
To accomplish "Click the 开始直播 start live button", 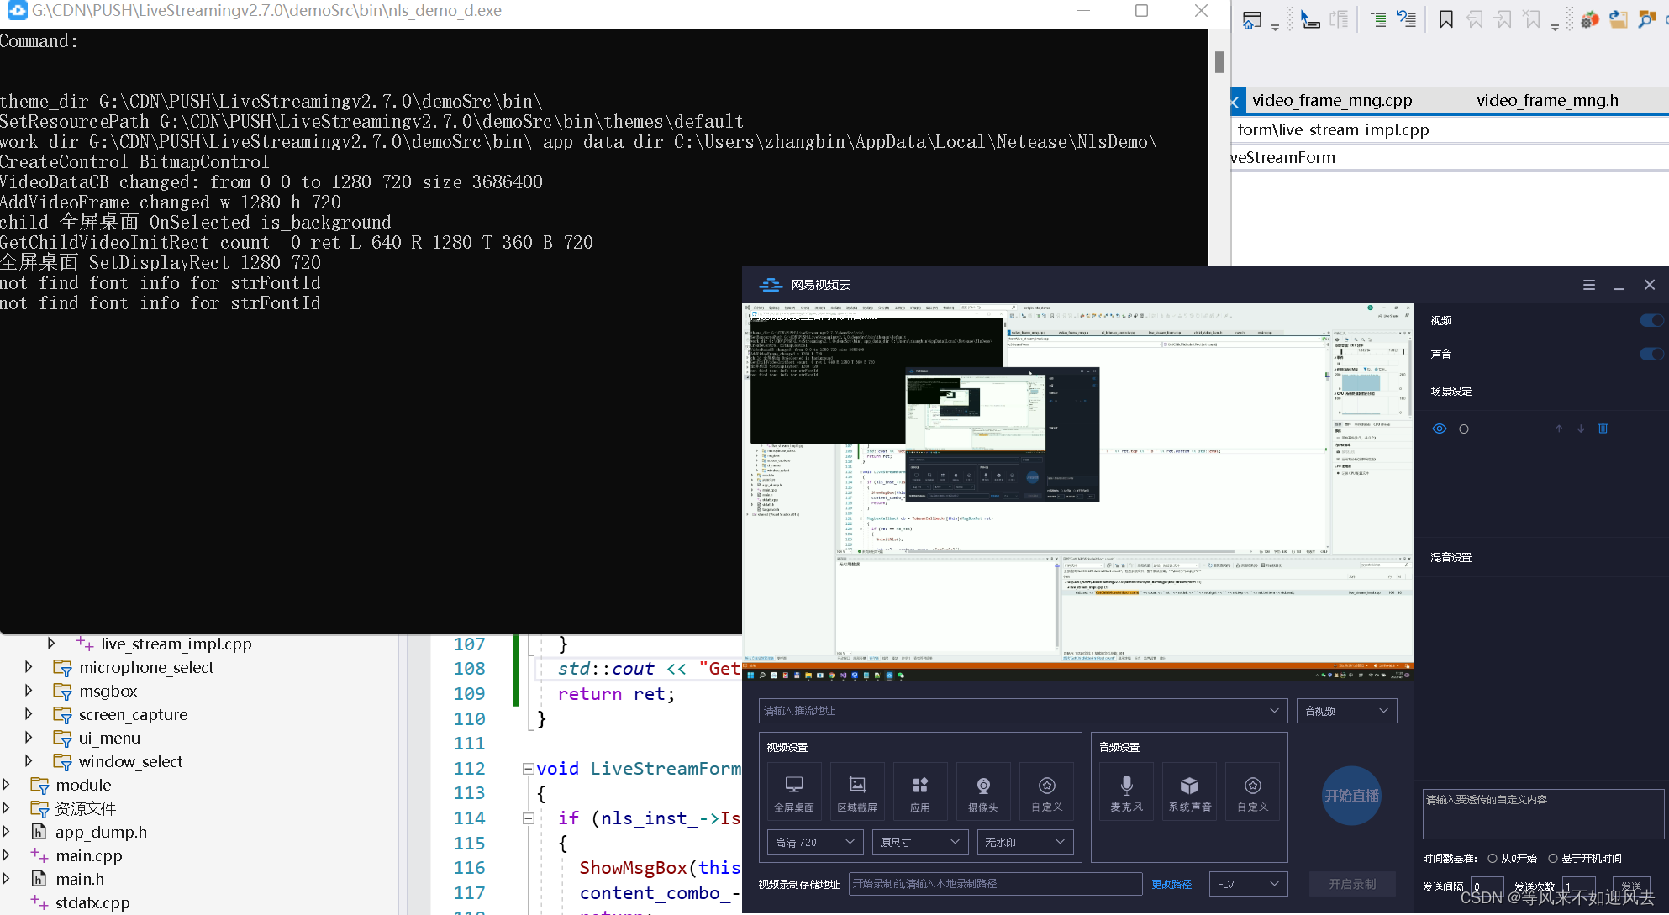I will click(x=1352, y=796).
